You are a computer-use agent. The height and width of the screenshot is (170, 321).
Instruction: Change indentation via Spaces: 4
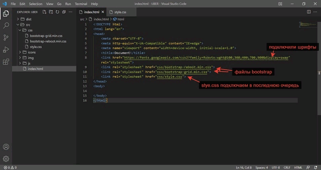coord(262,168)
